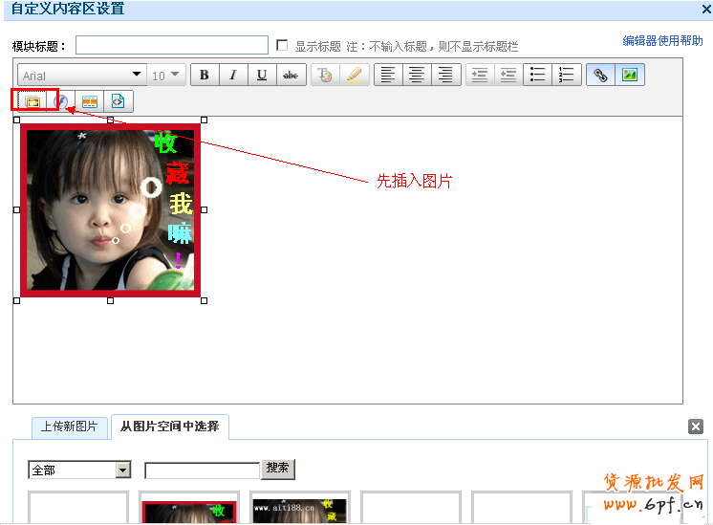Open the 编辑器使用帮助 link
The height and width of the screenshot is (525, 713).
click(662, 41)
